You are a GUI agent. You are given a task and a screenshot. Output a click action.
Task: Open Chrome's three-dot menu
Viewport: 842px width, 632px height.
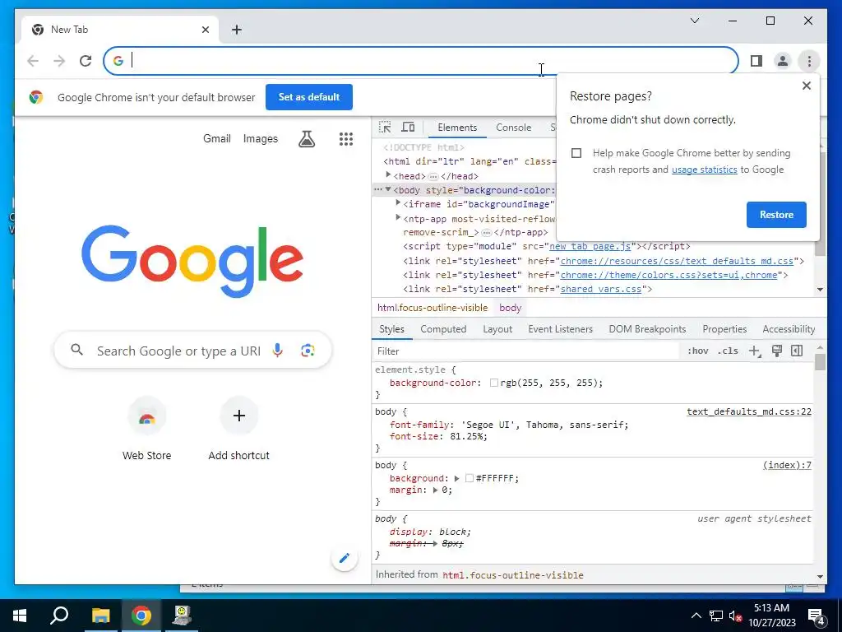click(809, 61)
